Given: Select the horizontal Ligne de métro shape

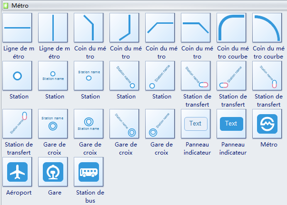Looking at the screenshot, I should (x=17, y=28).
